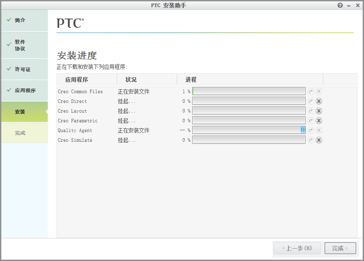This screenshot has height=261, width=364.
Task: Select the Creo Simulate row name
Action: click(x=75, y=140)
